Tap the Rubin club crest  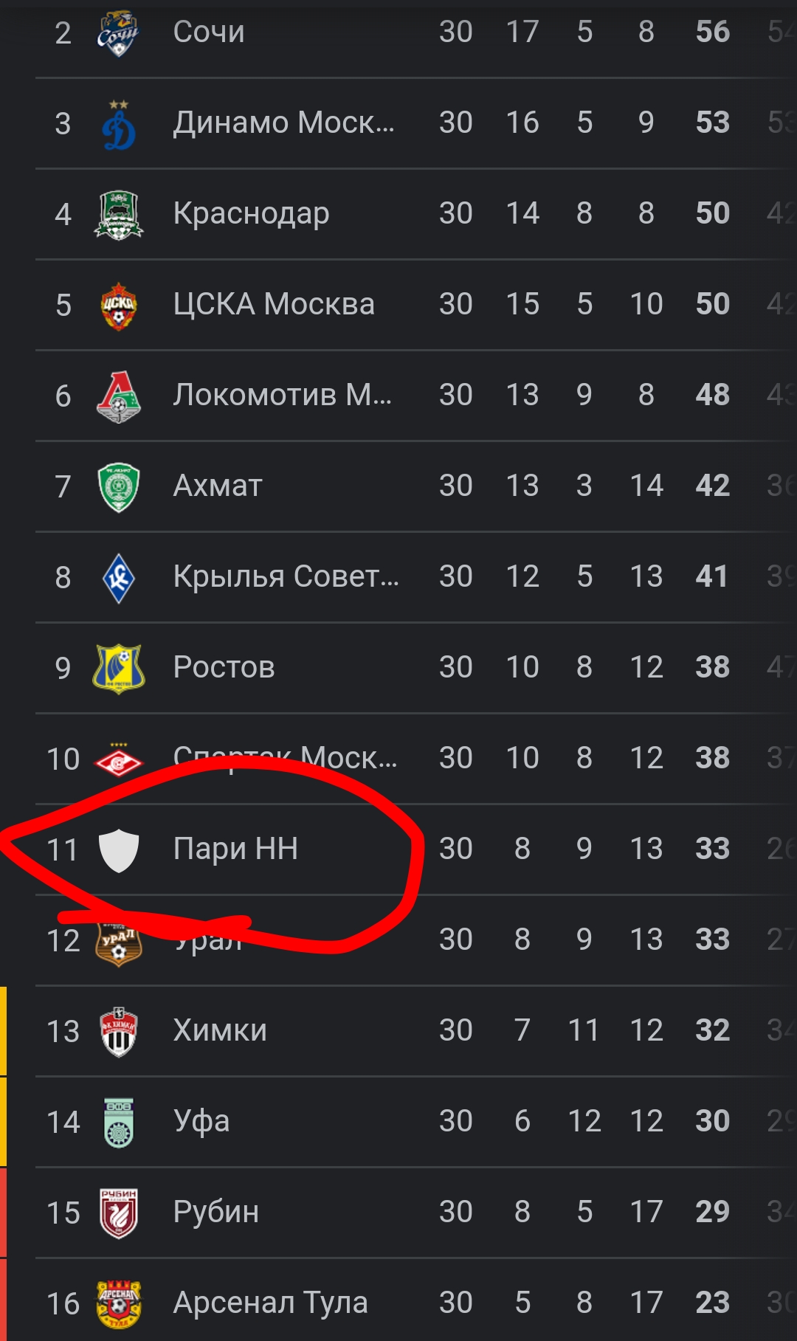118,1213
